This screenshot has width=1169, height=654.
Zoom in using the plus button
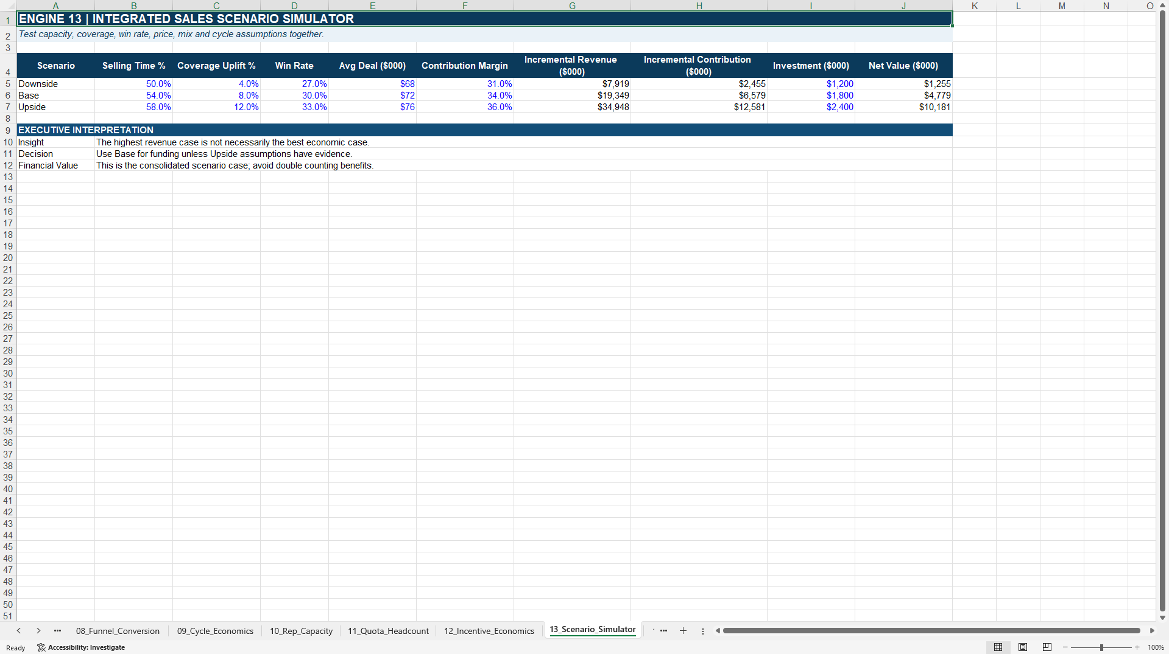(x=1137, y=647)
